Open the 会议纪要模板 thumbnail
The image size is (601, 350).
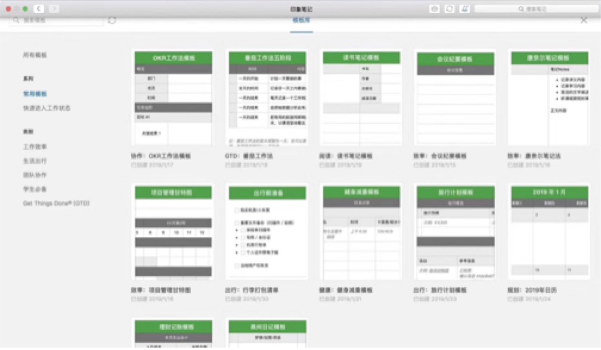coord(455,98)
